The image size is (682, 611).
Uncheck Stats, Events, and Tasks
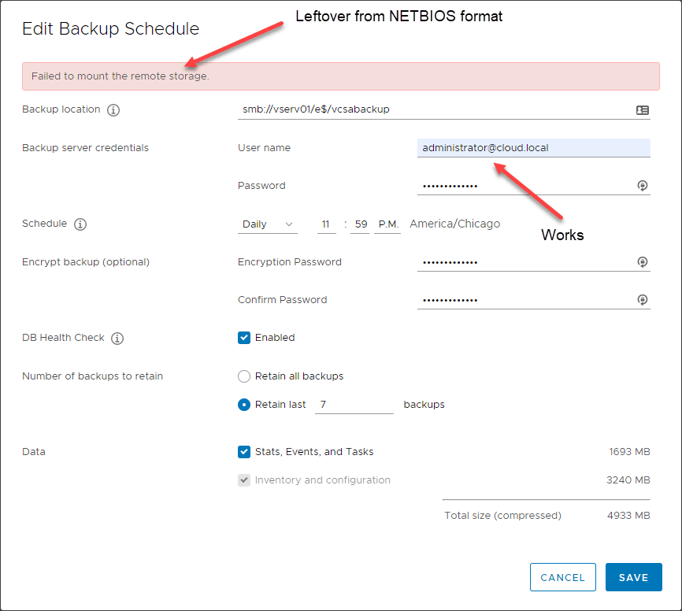click(x=244, y=451)
